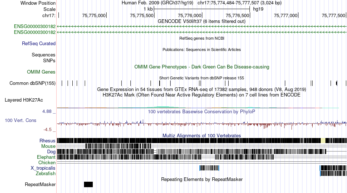The image size is (347, 193).
Task: Click Publications: Sequences in Scientific Articles title
Action: pos(202,50)
